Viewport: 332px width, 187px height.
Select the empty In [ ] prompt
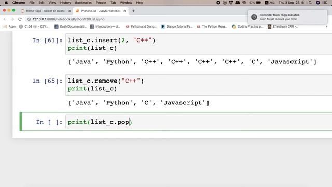[49, 122]
